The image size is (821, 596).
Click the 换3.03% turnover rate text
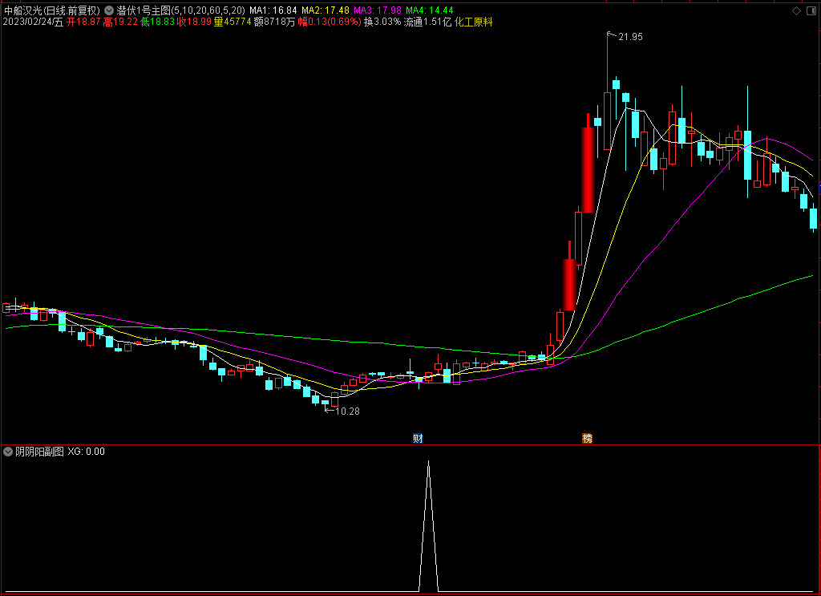[382, 22]
